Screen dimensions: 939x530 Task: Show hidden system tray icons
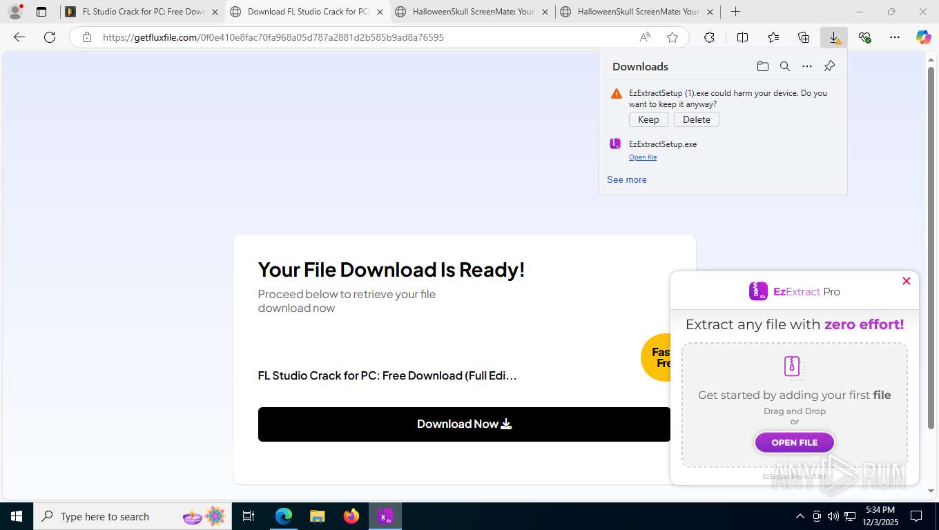coord(800,516)
